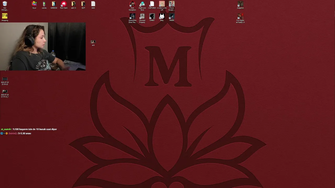Select the 4444 text file
Viewport: 335px width, 188px height.
(93, 5)
